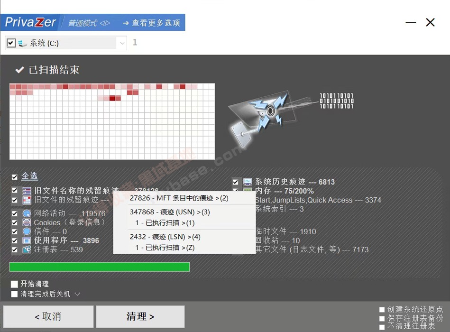Click the 信件 mail icon
450x332 pixels.
27,231
